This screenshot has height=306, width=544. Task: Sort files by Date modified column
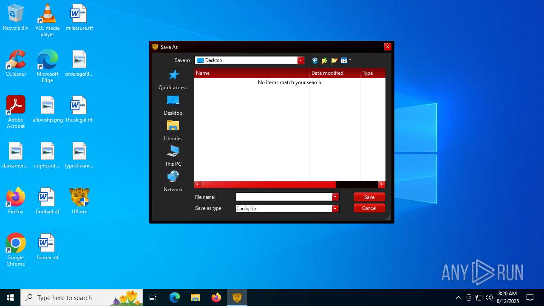point(335,73)
